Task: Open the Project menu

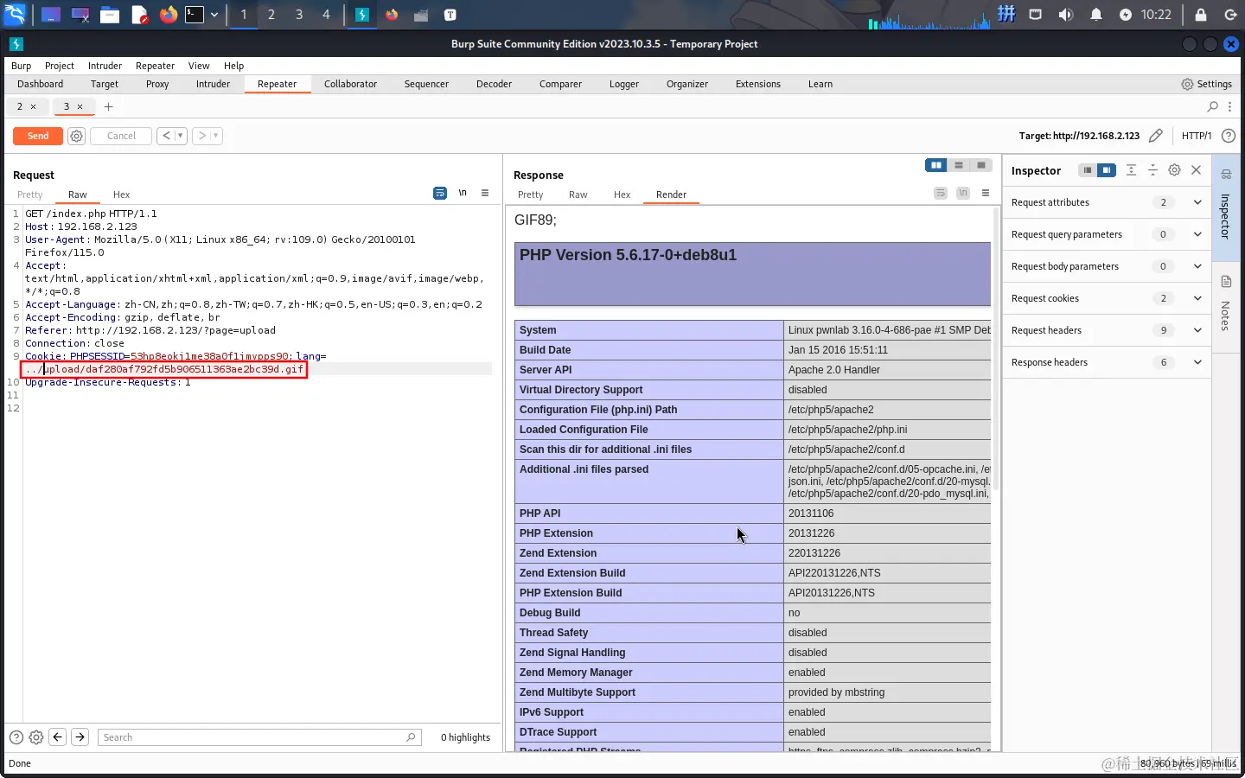Action: pyautogui.click(x=60, y=66)
